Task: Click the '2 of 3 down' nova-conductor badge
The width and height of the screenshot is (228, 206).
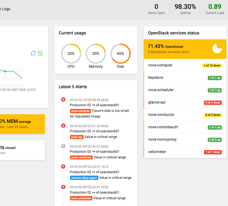Action: pyautogui.click(x=213, y=115)
